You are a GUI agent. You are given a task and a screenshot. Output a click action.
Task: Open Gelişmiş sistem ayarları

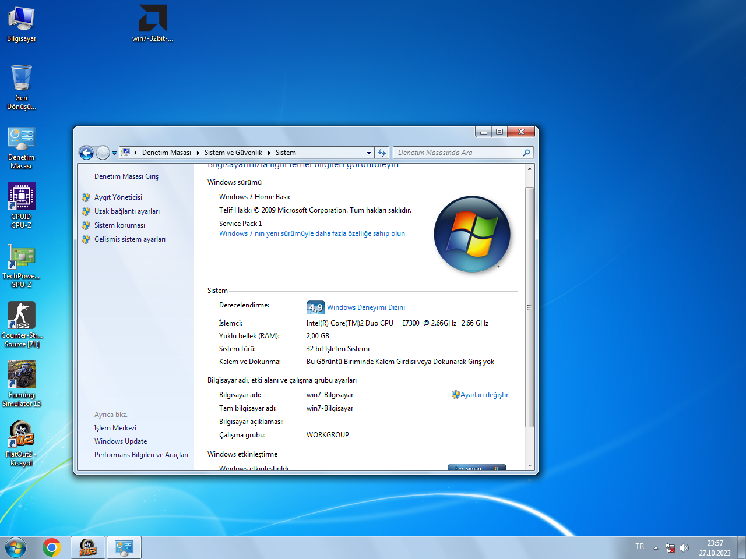[130, 239]
